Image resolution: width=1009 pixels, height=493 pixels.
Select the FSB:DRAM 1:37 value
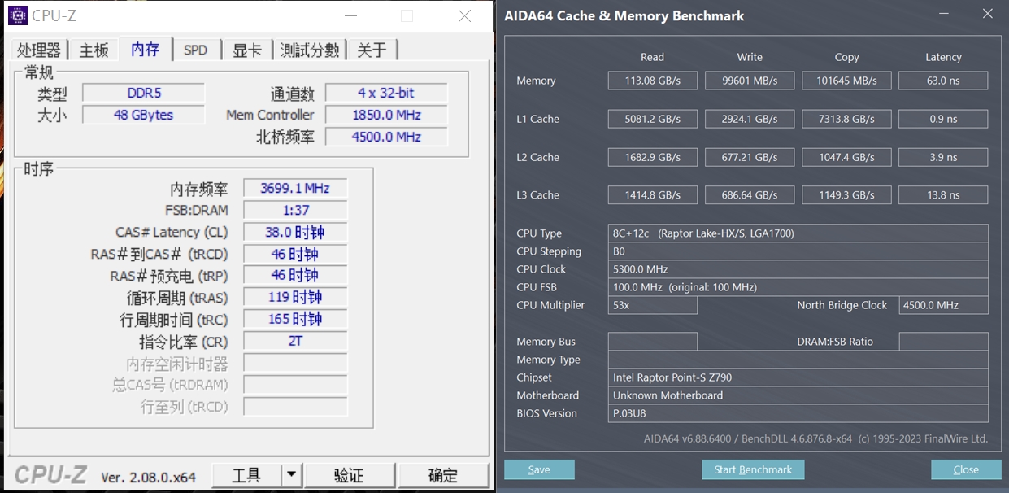click(x=295, y=210)
